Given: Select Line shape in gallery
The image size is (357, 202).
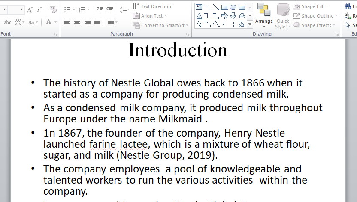Looking at the screenshot, I should click(x=207, y=7).
